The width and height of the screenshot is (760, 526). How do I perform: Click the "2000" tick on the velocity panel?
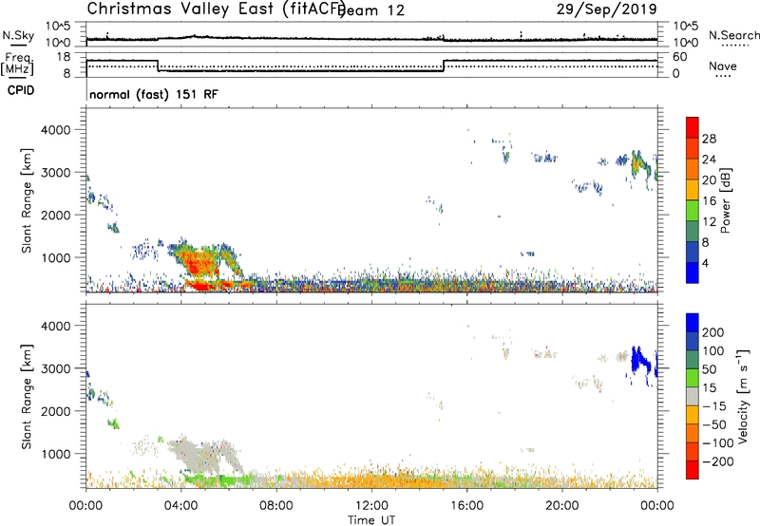(x=55, y=411)
